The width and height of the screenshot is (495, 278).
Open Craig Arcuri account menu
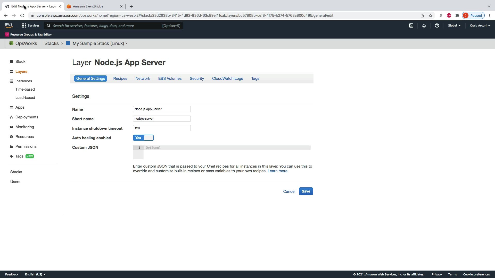click(480, 25)
